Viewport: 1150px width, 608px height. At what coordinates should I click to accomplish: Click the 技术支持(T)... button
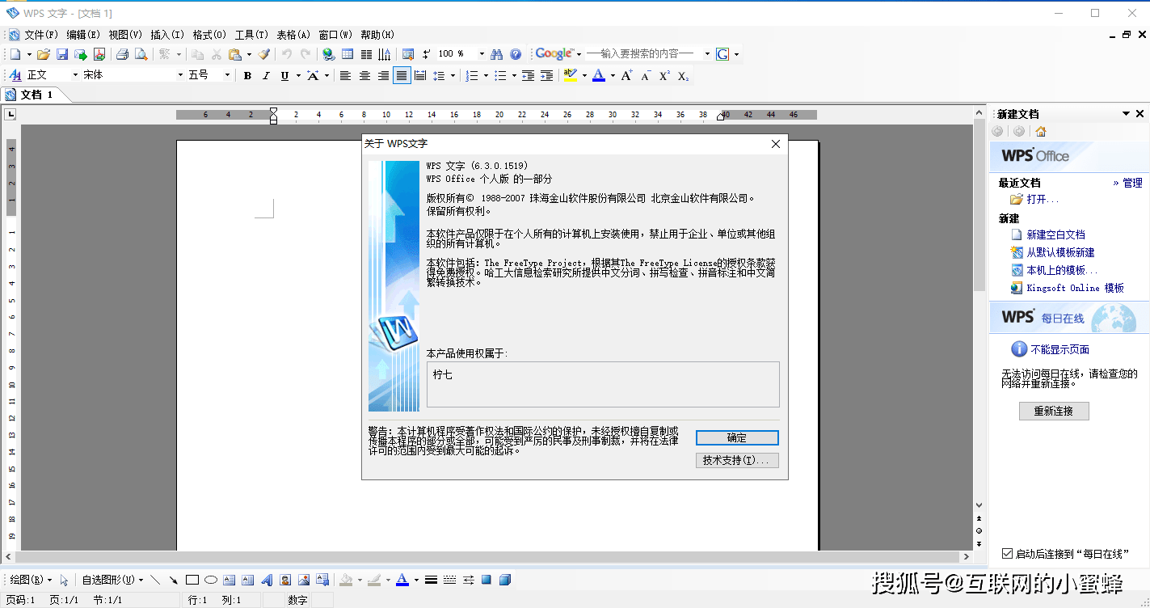click(x=737, y=460)
